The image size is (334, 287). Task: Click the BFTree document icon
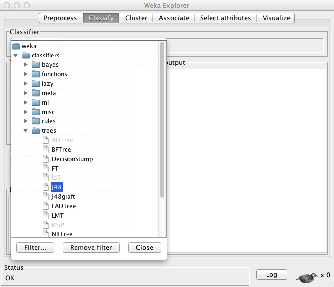pos(46,150)
